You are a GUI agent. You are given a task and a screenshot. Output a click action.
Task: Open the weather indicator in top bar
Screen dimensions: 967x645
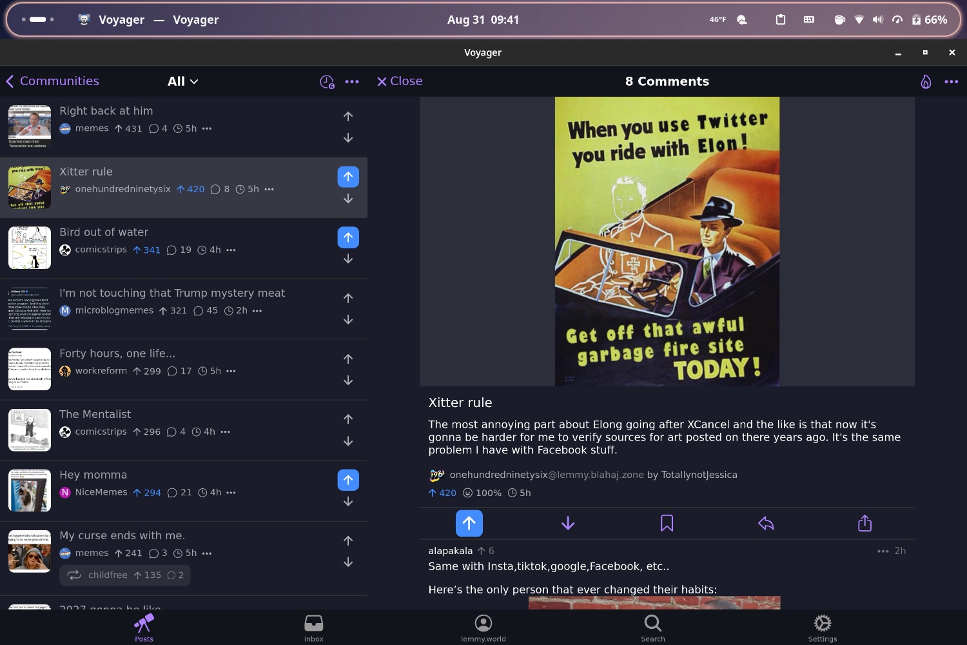728,19
